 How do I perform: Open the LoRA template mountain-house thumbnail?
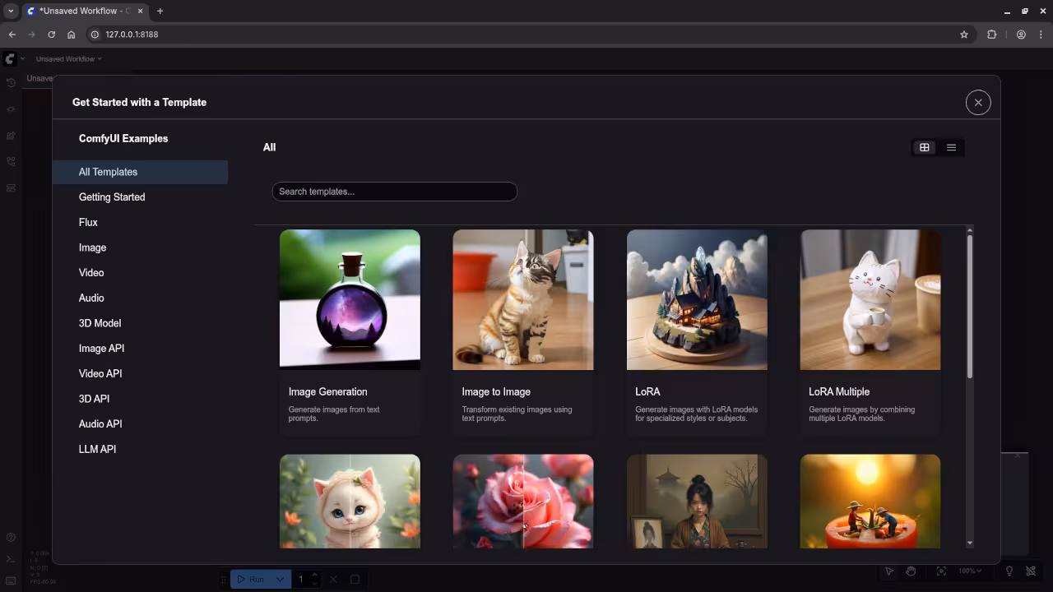[x=697, y=299]
